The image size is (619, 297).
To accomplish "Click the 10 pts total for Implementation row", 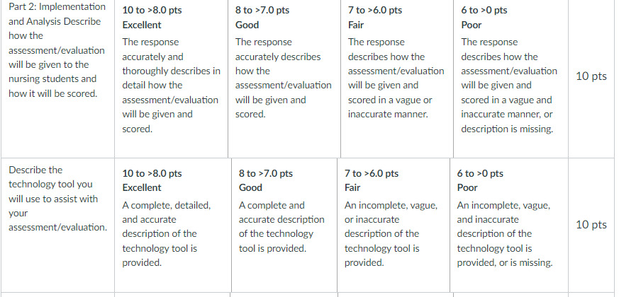I will click(x=591, y=76).
